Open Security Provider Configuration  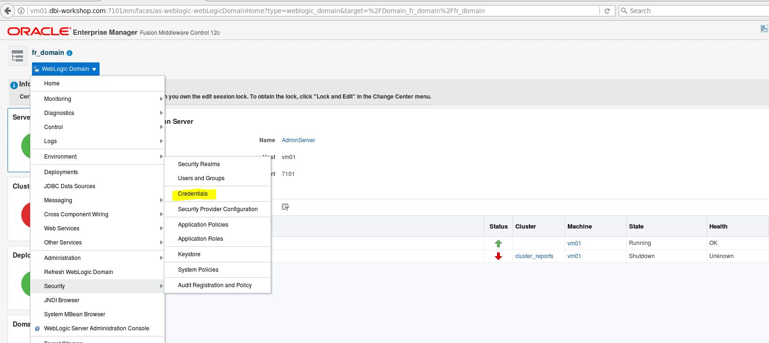[x=217, y=209]
